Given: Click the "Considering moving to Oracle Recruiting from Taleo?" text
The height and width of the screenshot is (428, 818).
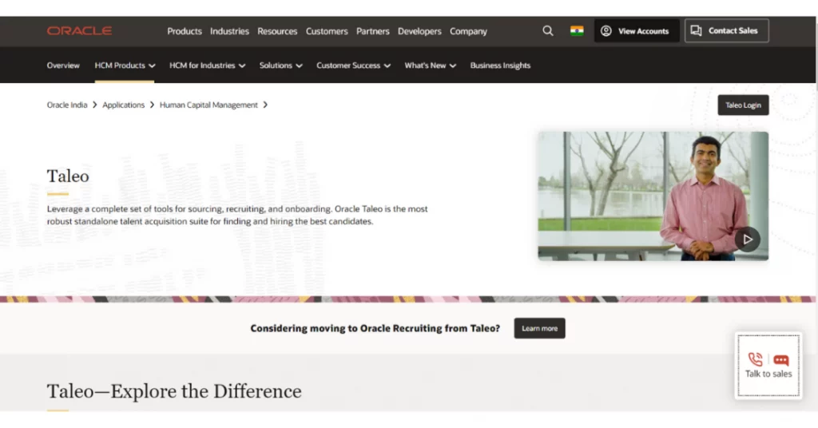Looking at the screenshot, I should (x=375, y=328).
